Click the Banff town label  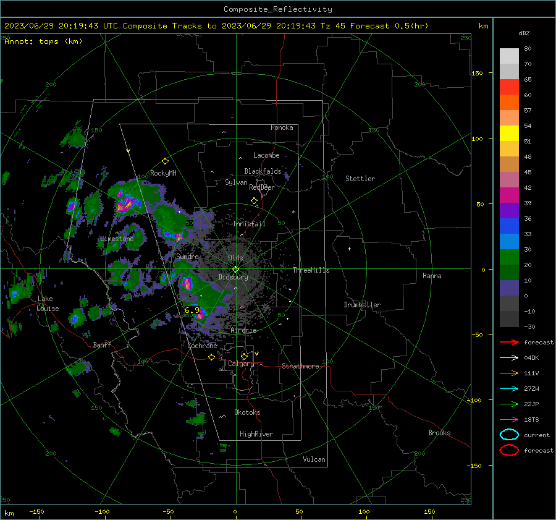102,345
